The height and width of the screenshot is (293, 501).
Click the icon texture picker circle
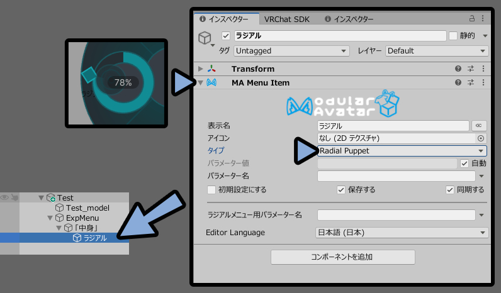pyautogui.click(x=481, y=138)
